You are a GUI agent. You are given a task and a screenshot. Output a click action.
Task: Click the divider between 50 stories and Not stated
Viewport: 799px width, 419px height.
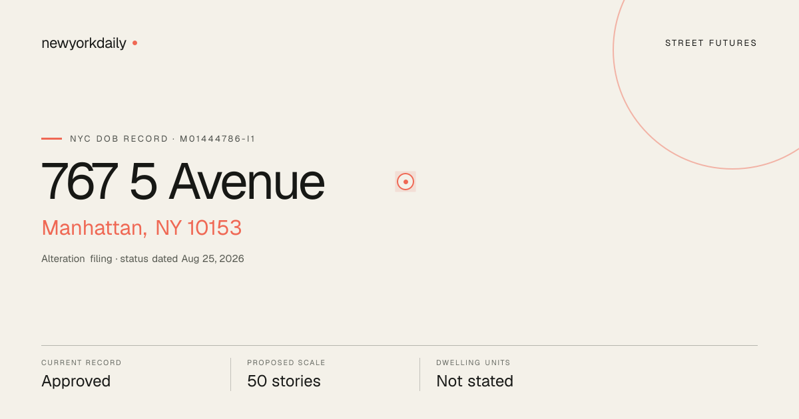point(419,374)
